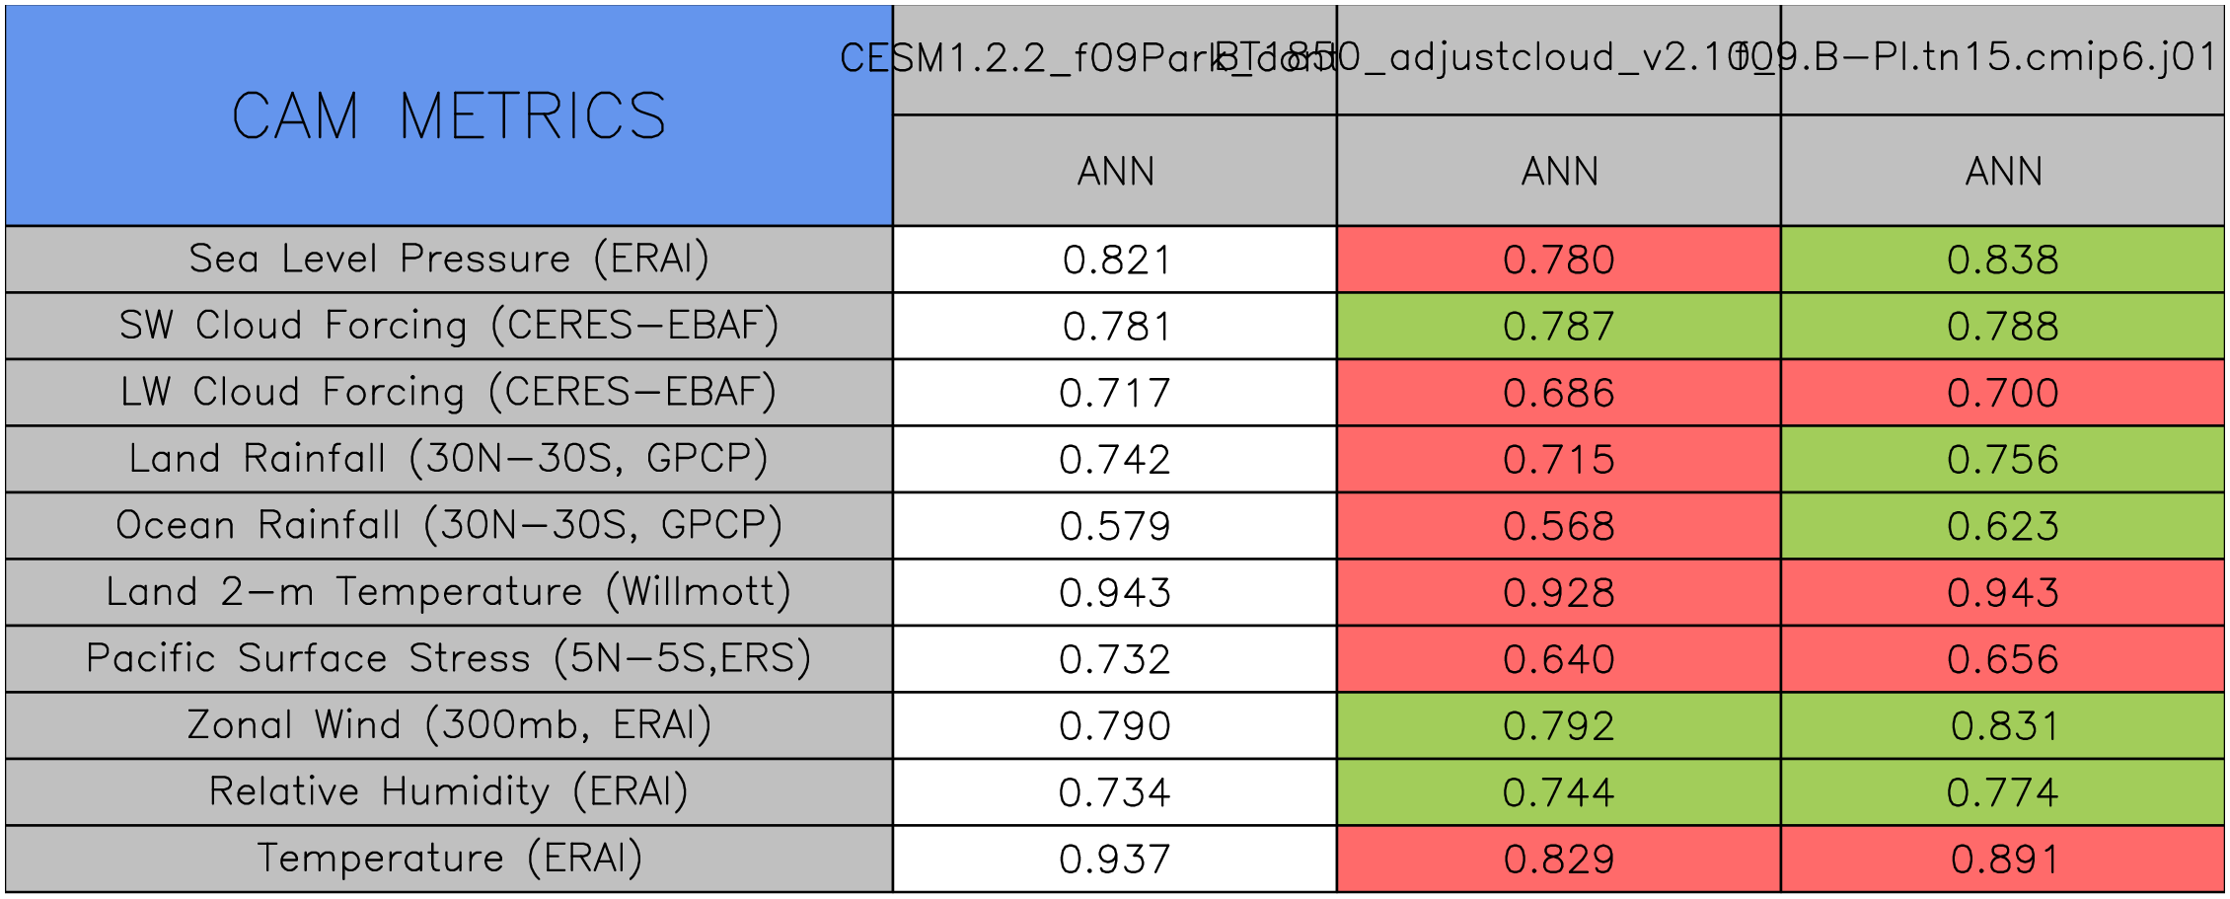The width and height of the screenshot is (2230, 899).
Task: Select the red cell showing 0.640
Action: click(1558, 659)
